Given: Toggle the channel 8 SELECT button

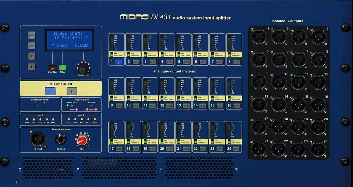Looking at the screenshot, I should (x=237, y=62).
